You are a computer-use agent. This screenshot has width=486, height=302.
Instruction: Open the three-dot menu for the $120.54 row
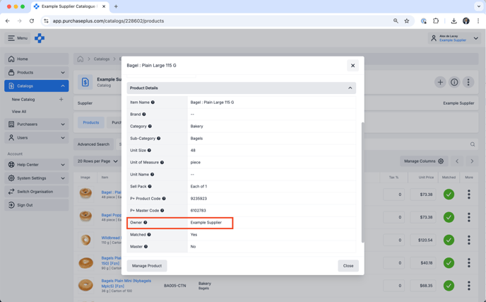coord(468,240)
